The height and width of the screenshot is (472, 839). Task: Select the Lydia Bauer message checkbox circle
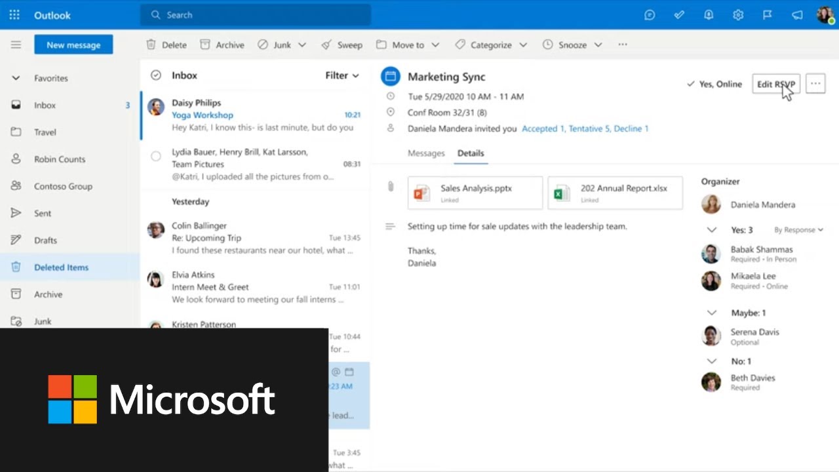(156, 156)
